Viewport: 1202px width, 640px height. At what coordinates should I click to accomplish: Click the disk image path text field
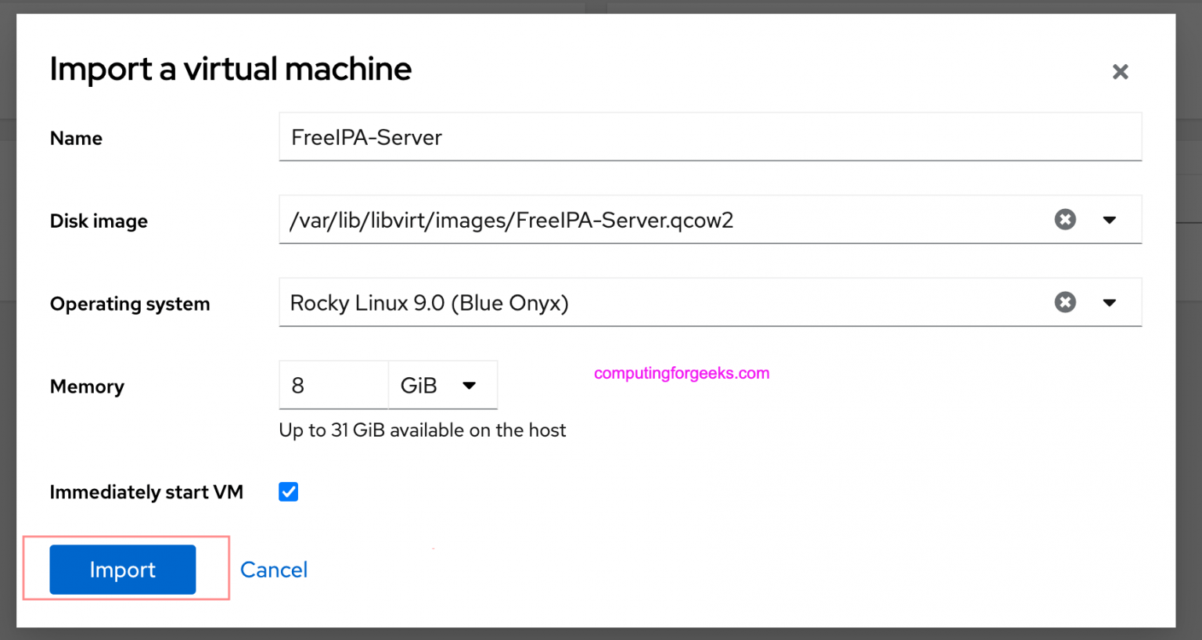(x=626, y=220)
